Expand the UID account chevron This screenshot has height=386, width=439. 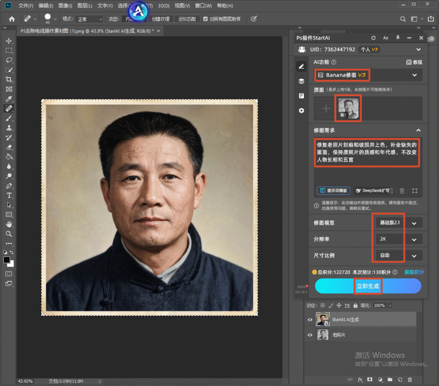tap(418, 50)
